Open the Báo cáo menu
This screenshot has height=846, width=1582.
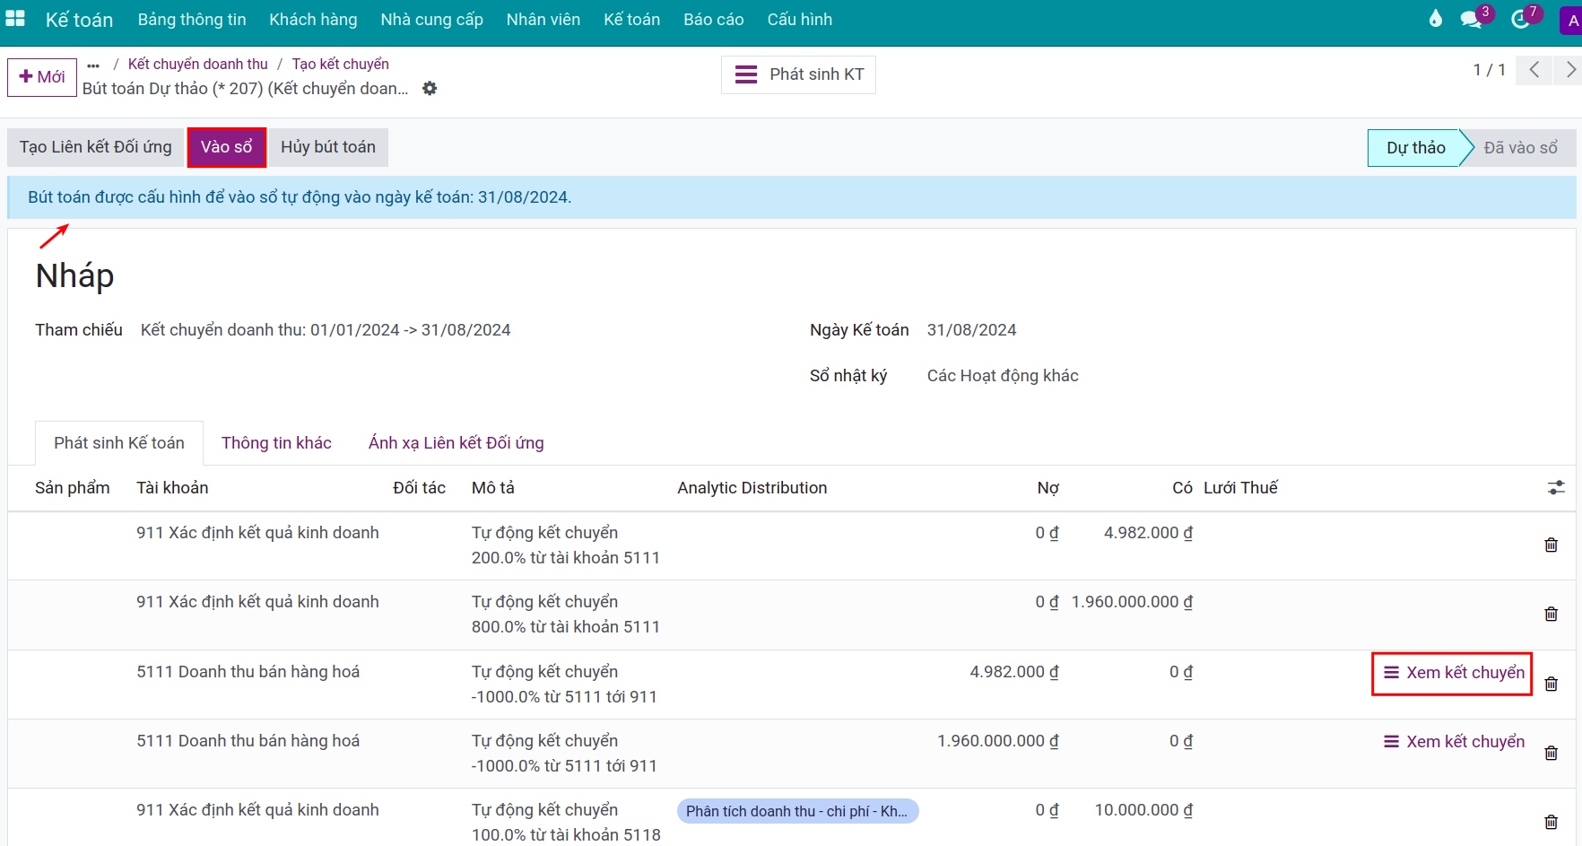coord(713,19)
